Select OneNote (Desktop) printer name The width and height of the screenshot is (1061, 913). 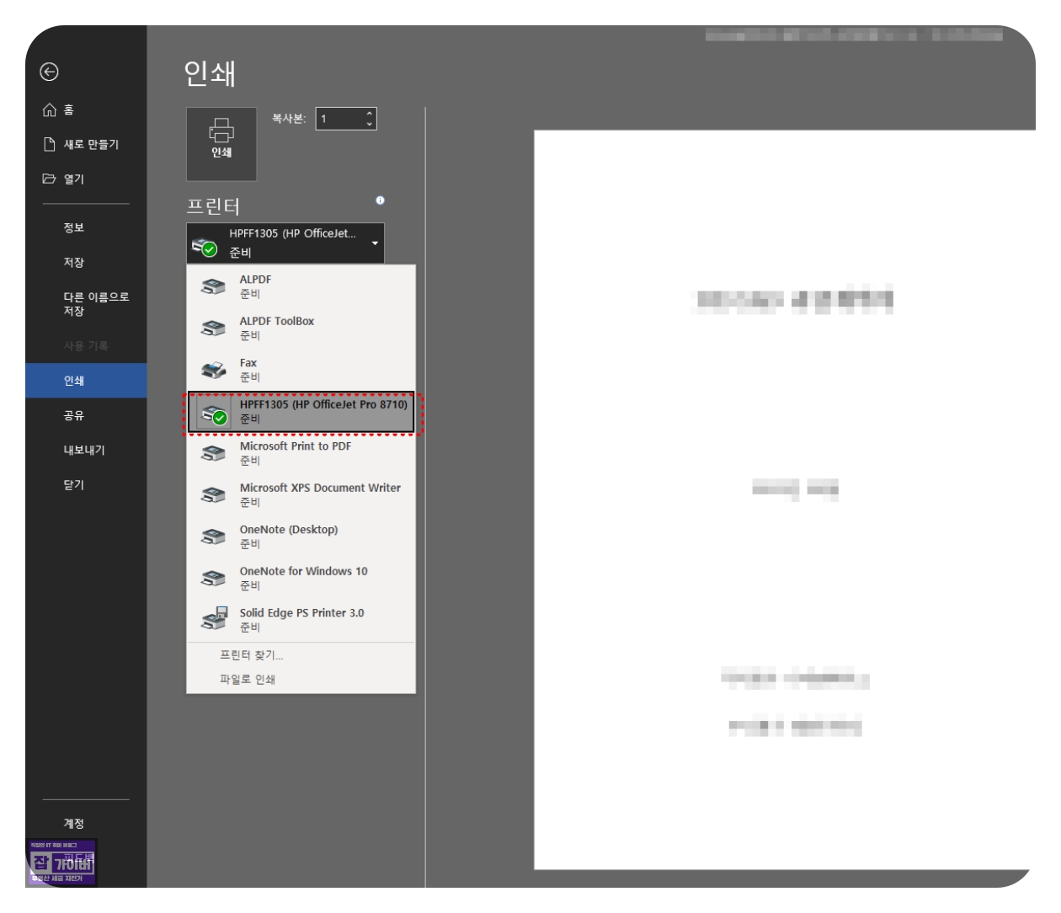pyautogui.click(x=289, y=530)
